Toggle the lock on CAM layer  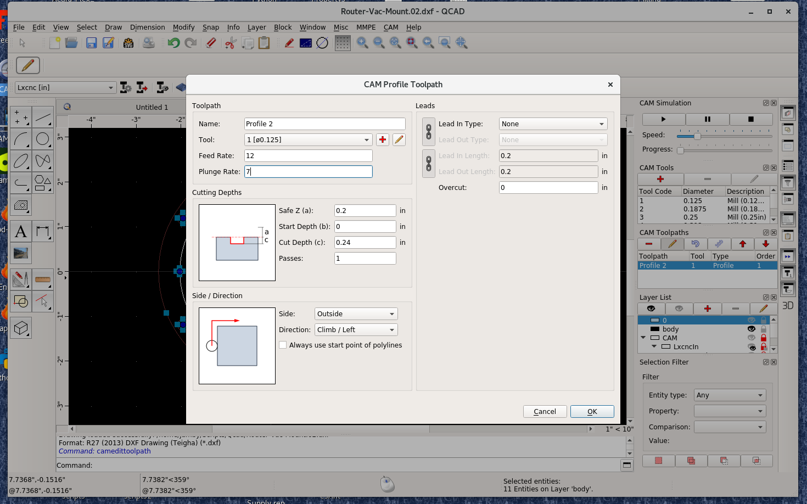click(763, 338)
